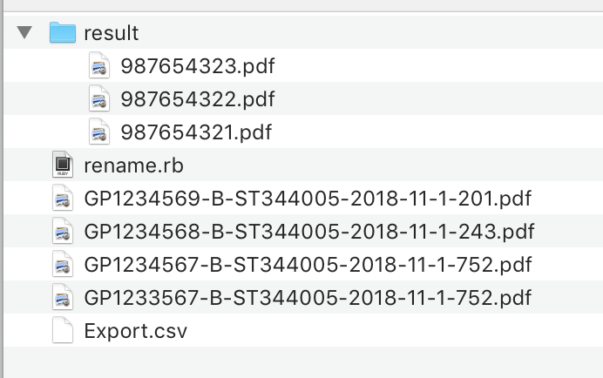This screenshot has width=603, height=378.
Task: Collapse the result folder disclosure triangle
Action: pos(24,33)
